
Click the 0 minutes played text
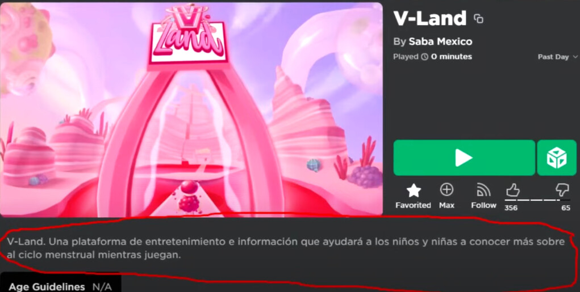click(451, 57)
